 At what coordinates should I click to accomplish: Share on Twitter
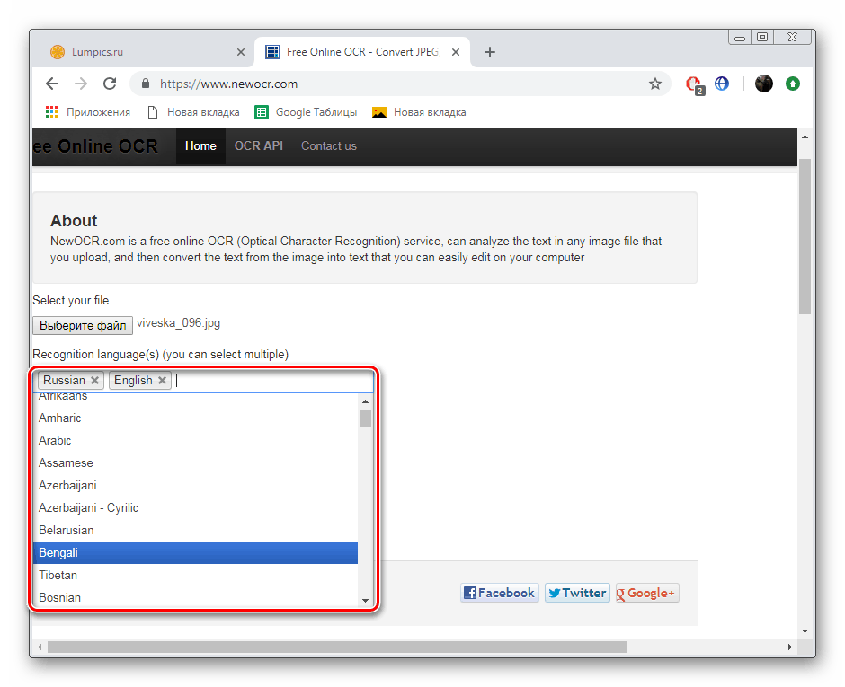point(577,593)
